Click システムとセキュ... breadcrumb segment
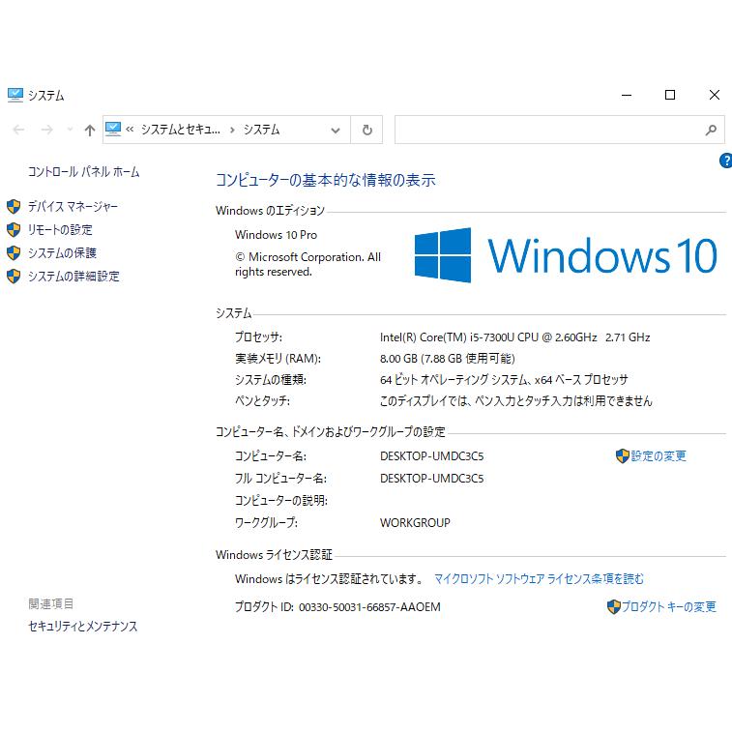 pos(181,130)
